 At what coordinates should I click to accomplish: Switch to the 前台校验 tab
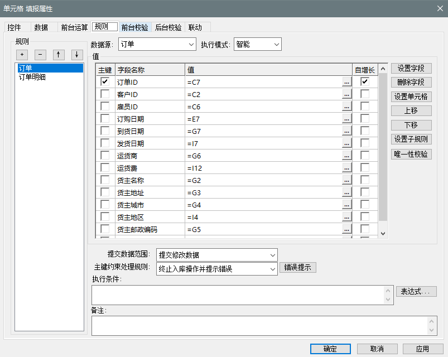click(x=134, y=27)
